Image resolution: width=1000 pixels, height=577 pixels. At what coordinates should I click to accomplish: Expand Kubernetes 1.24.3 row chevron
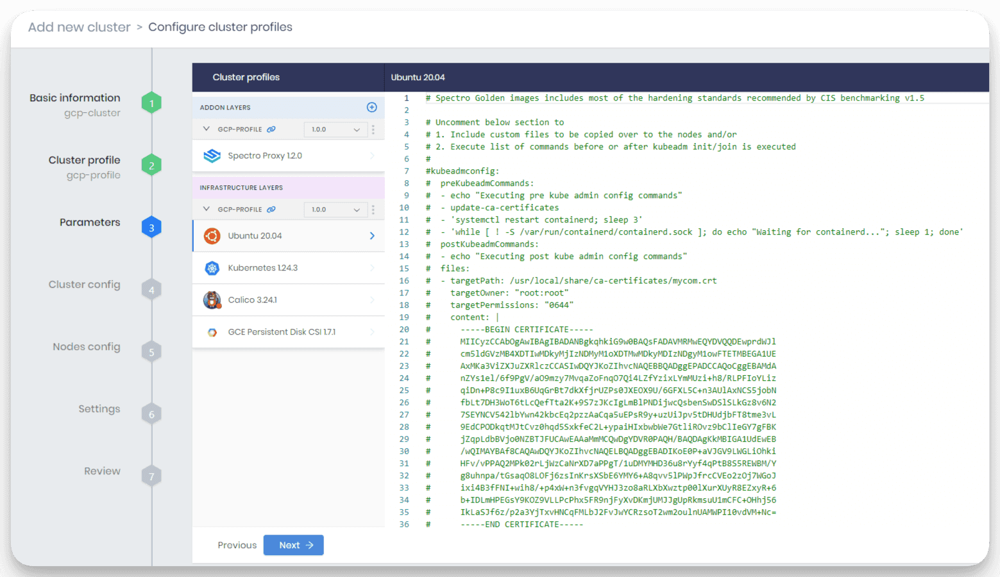click(372, 268)
